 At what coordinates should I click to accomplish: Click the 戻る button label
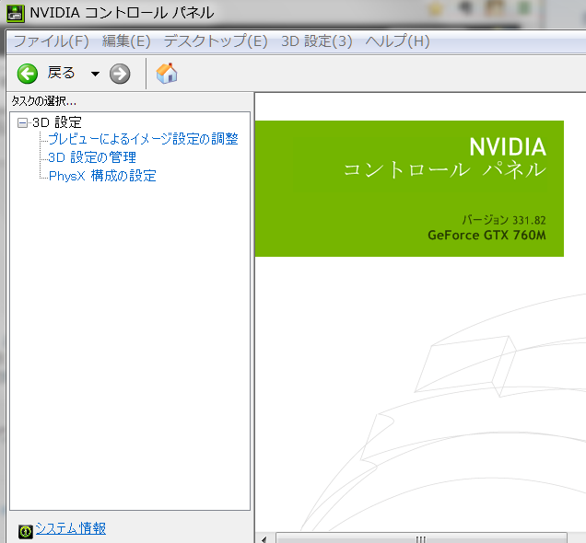[x=62, y=73]
